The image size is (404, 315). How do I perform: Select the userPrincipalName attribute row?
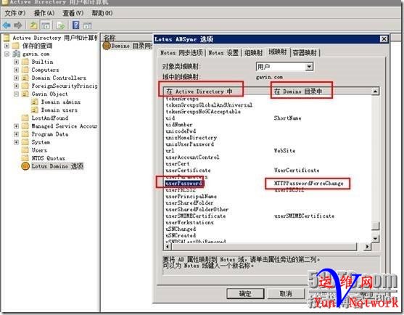[191, 196]
